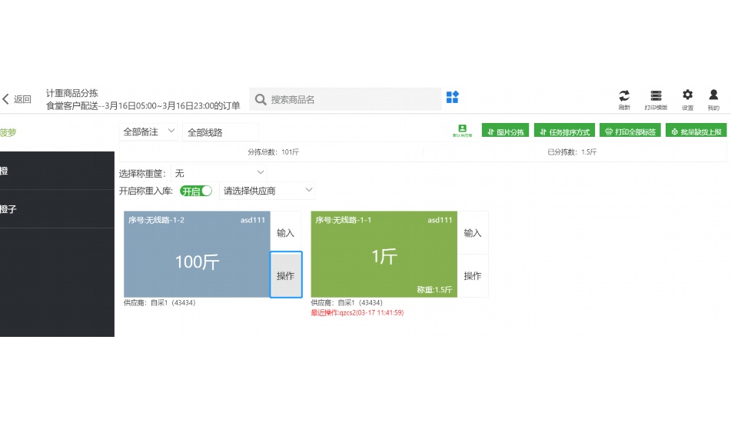Open 我的 profile icon
Viewport: 731px width, 423px height.
coord(713,95)
